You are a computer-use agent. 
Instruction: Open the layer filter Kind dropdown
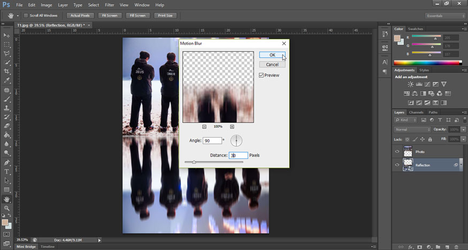click(x=405, y=120)
